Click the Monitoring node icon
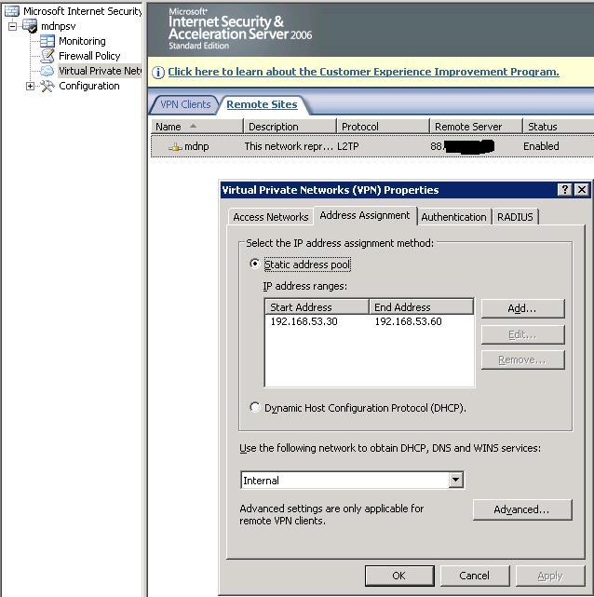Viewport: 594px width, 597px height. pyautogui.click(x=47, y=41)
